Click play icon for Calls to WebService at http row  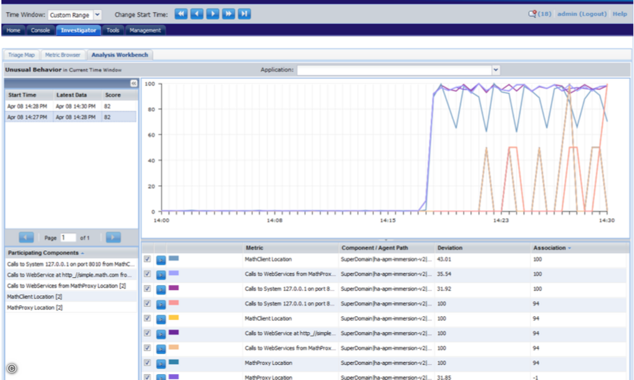161,334
